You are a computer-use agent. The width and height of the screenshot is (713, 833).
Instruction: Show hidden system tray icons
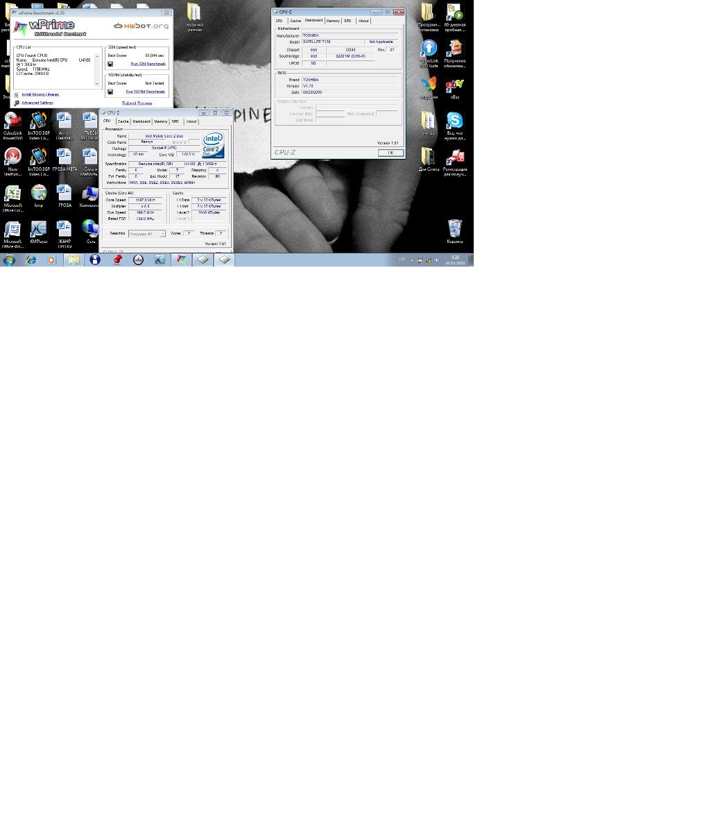[412, 260]
